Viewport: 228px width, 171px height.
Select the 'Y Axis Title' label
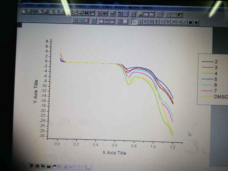(36, 91)
